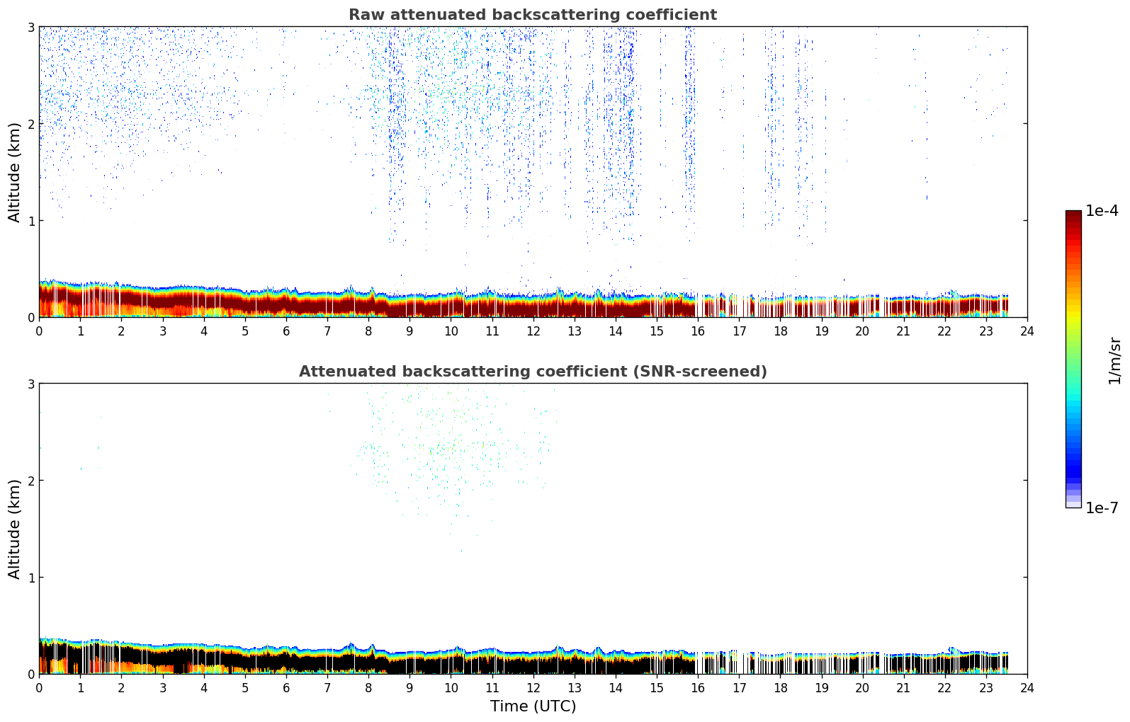Click the "Raw attenuated backscattering coefficient" plot title
This screenshot has height=722, width=1130.
532,15
